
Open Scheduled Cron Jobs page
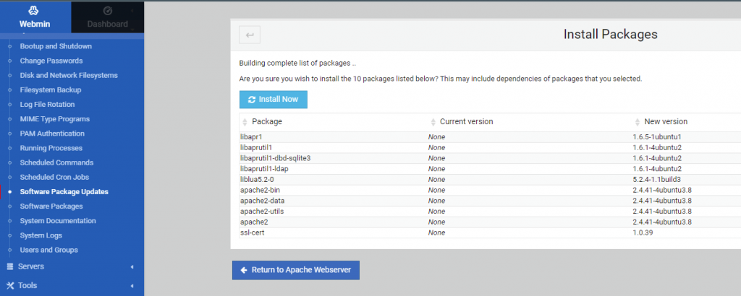[54, 177]
